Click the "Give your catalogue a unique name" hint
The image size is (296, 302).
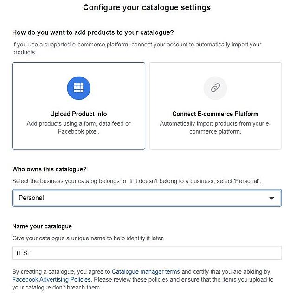click(x=88, y=238)
